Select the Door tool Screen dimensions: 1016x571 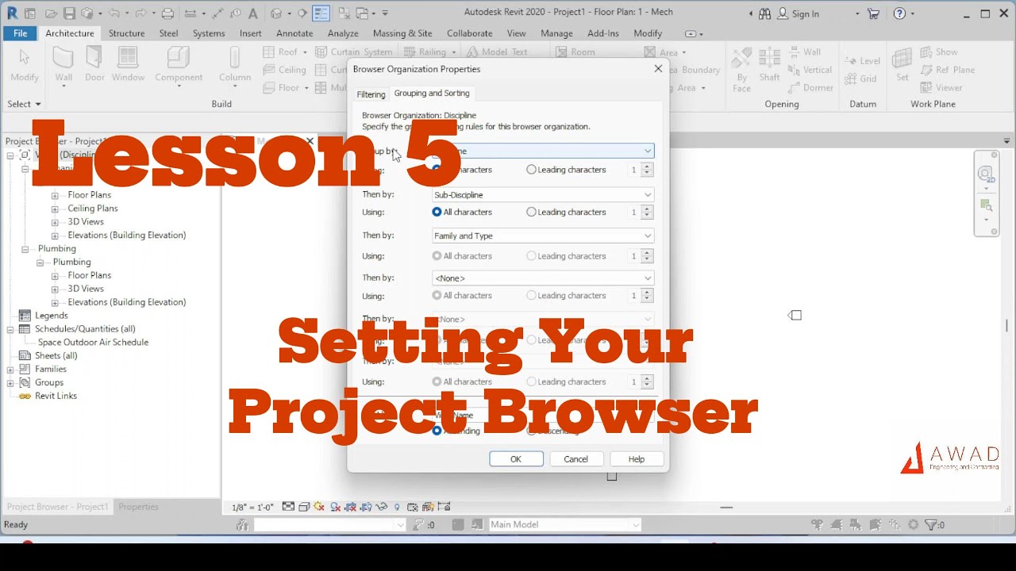pos(94,64)
